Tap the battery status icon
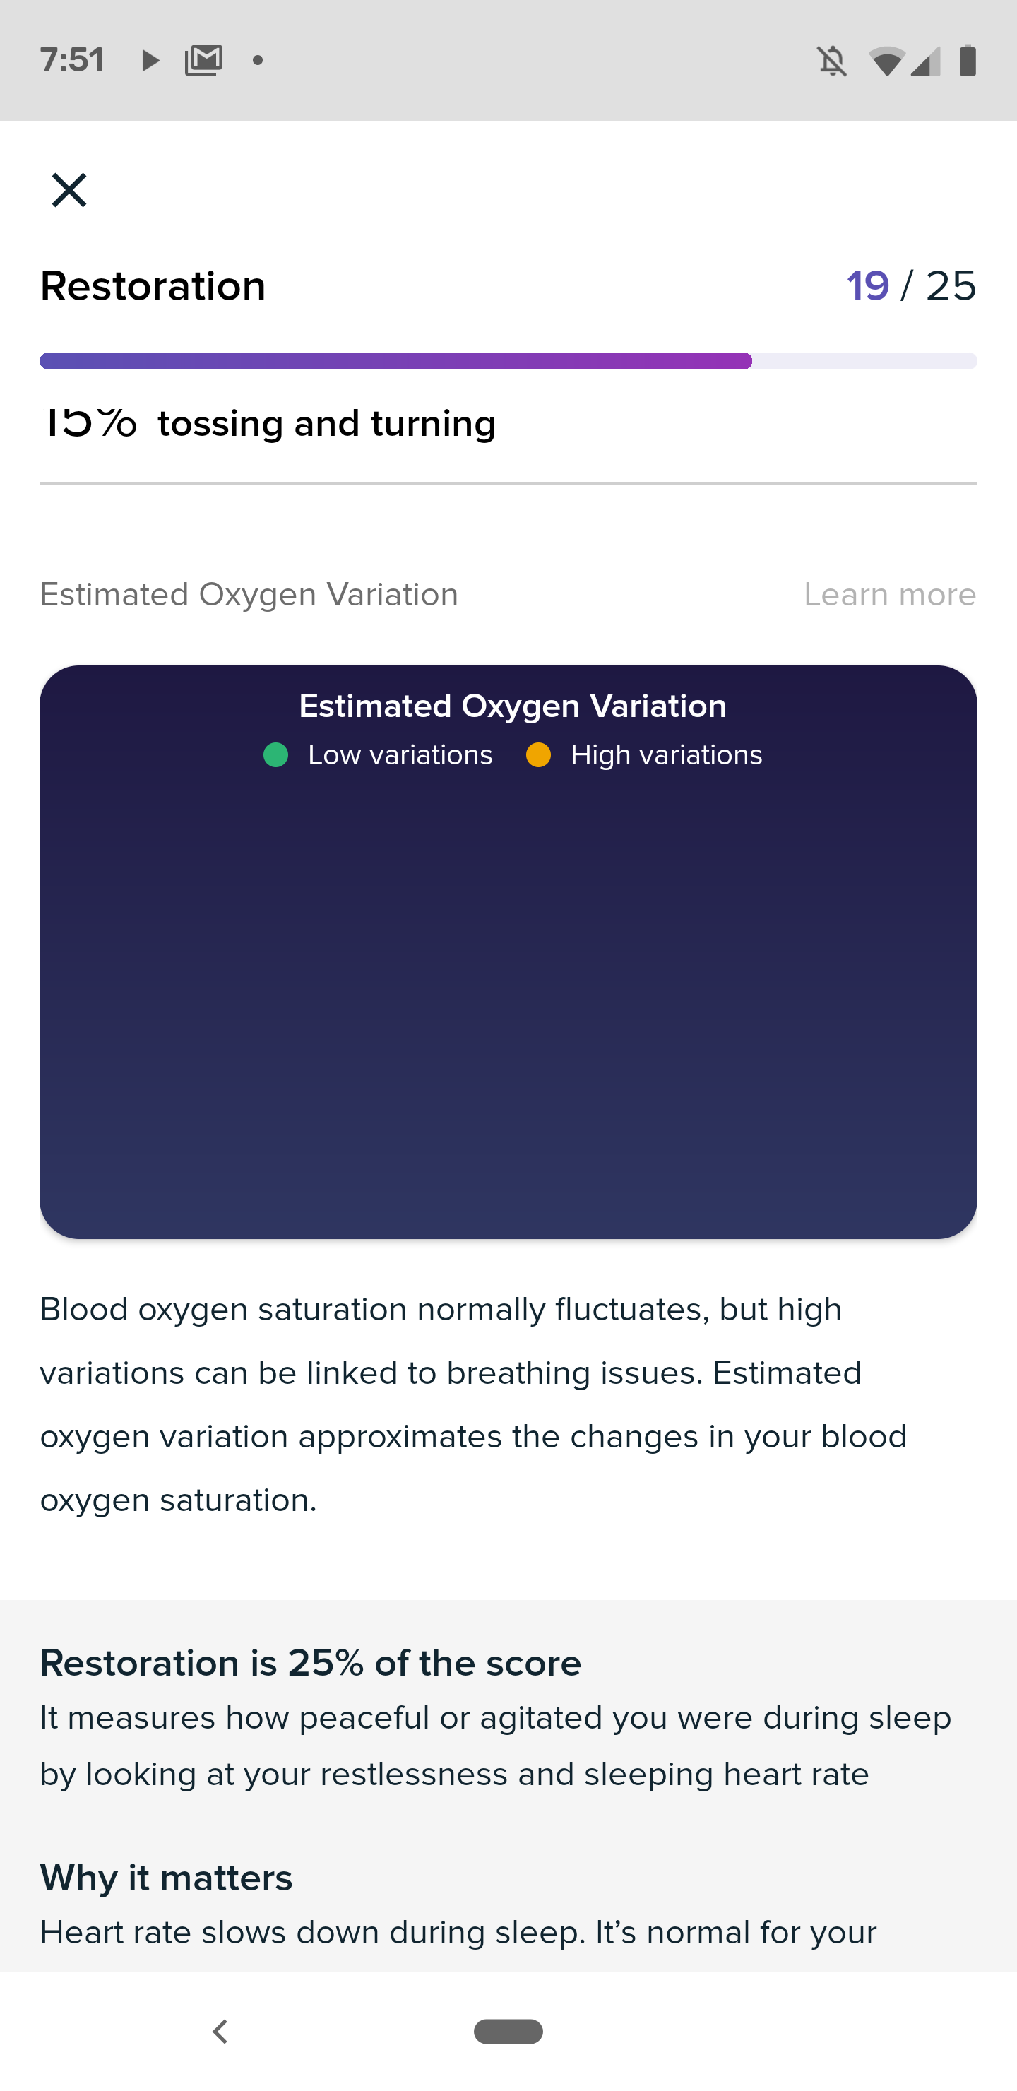 968,60
